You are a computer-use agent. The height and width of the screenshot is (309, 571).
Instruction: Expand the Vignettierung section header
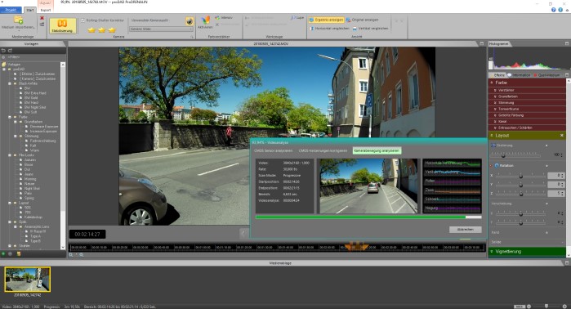(x=527, y=252)
